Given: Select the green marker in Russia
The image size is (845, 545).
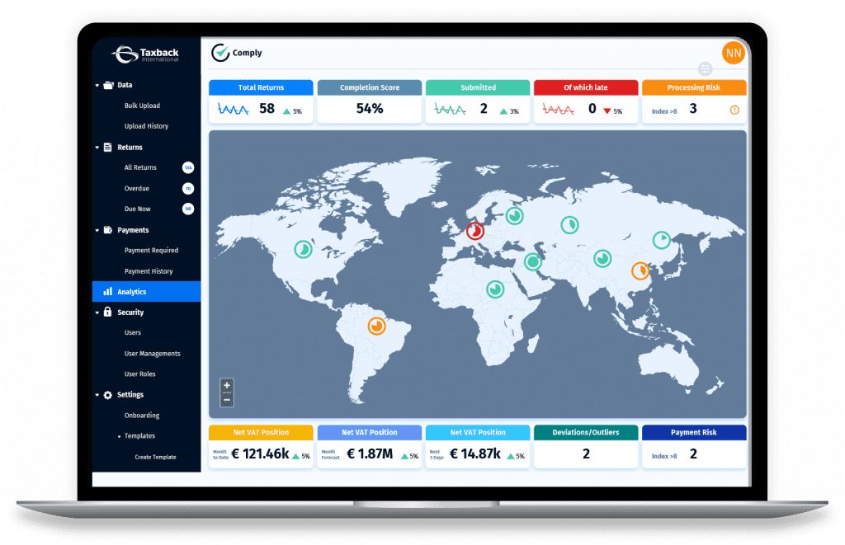Looking at the screenshot, I should pyautogui.click(x=569, y=224).
